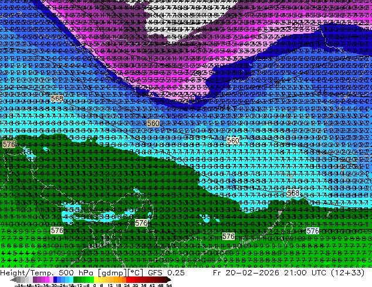
Task: Pick the lightest gray legend swatch
Action: [31, 279]
